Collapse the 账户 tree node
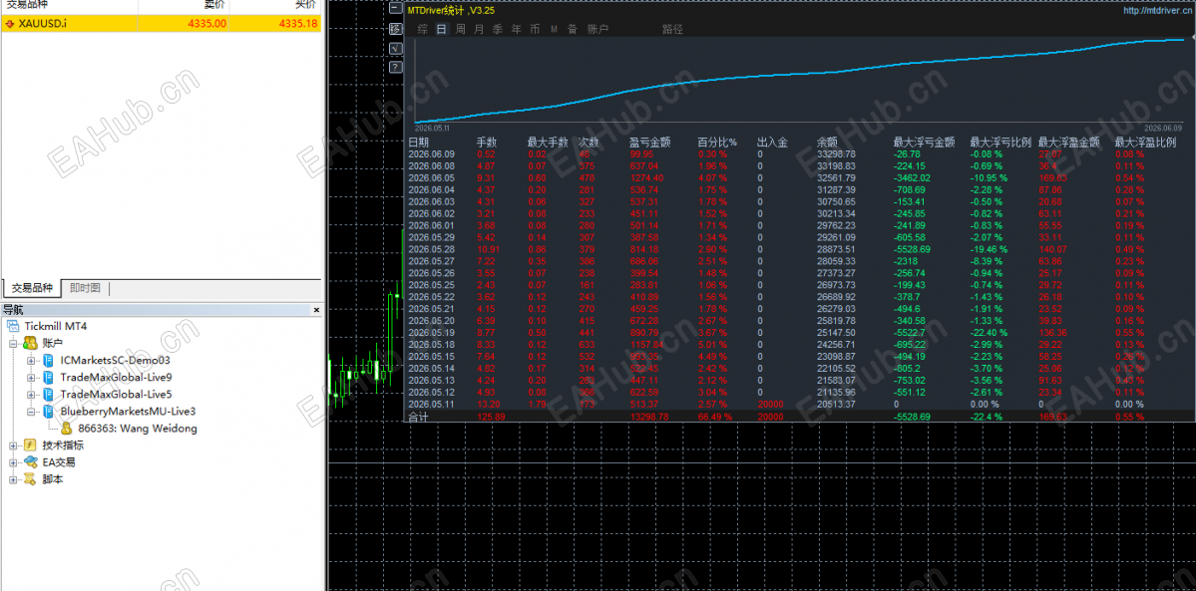The width and height of the screenshot is (1196, 591). pos(13,344)
